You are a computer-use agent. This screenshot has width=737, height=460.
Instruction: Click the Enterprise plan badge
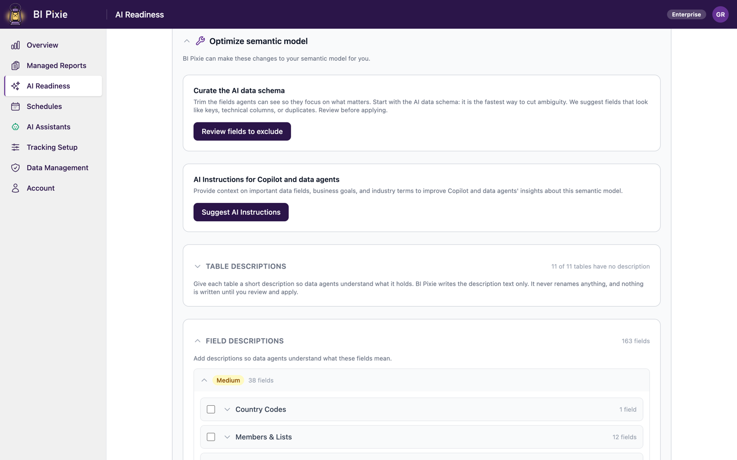tap(686, 14)
